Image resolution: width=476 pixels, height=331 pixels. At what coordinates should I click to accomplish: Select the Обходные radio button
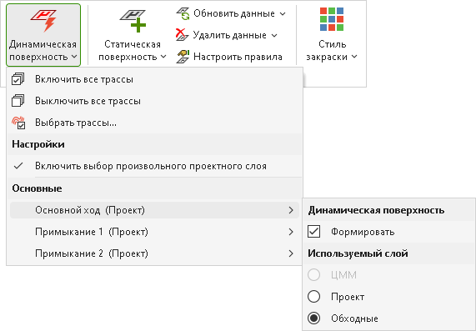tap(313, 318)
